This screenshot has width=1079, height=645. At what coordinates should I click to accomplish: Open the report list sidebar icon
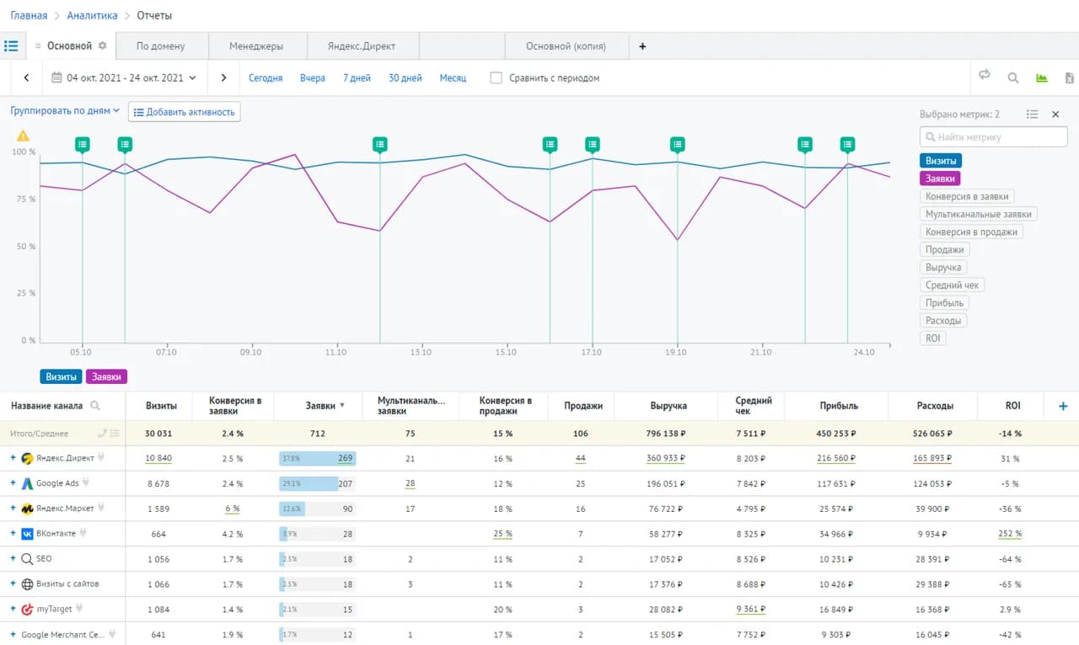point(11,45)
